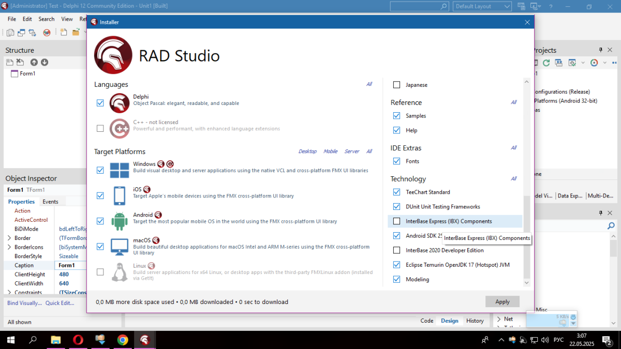
Task: Uncheck the Delphi language checkbox
Action: (100, 103)
